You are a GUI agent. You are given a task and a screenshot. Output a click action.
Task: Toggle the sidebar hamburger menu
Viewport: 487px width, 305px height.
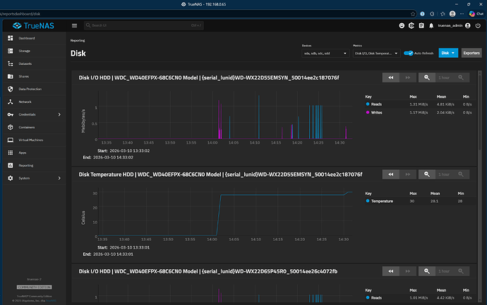(x=74, y=26)
